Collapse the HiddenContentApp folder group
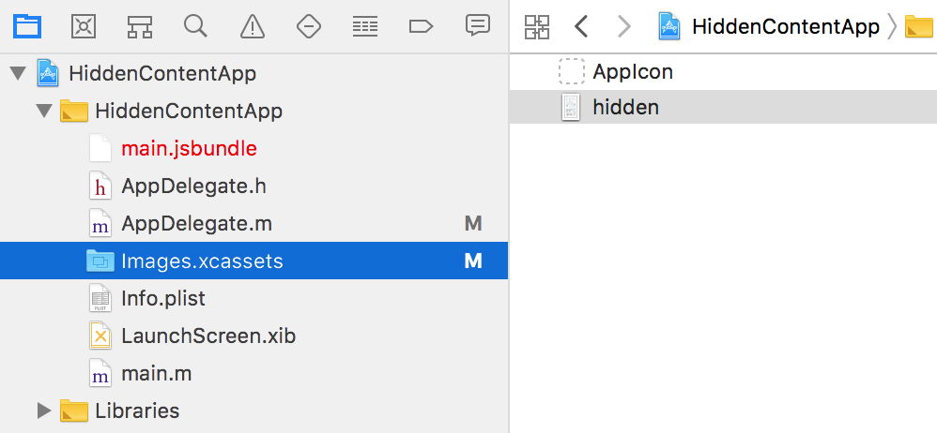937x433 pixels. (x=43, y=111)
